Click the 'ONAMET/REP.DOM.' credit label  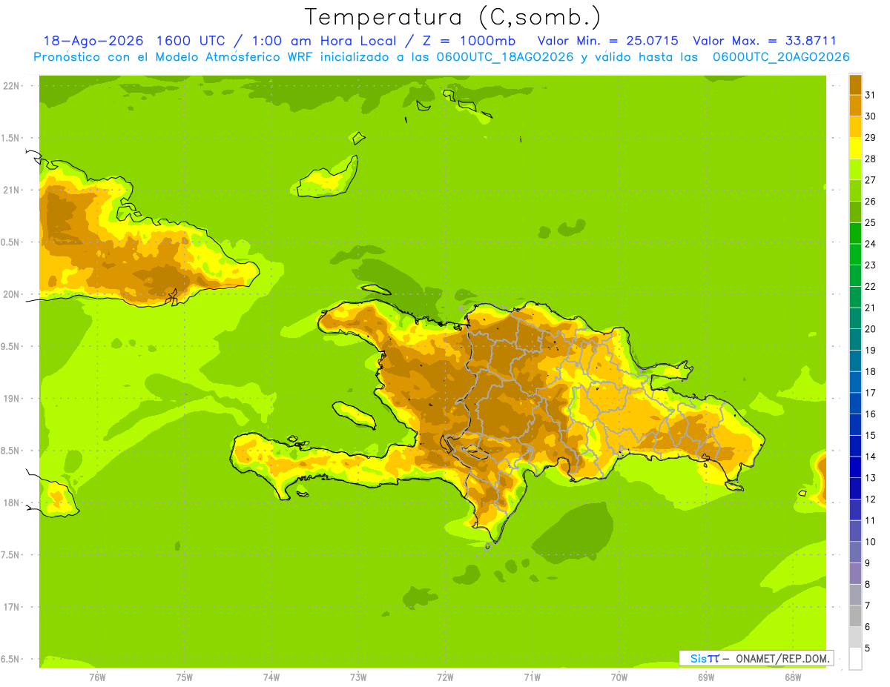pos(782,658)
